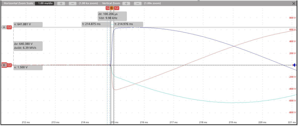Select horizontal cursor B handle on left edge
The image size is (298, 126).
pyautogui.click(x=4, y=65)
